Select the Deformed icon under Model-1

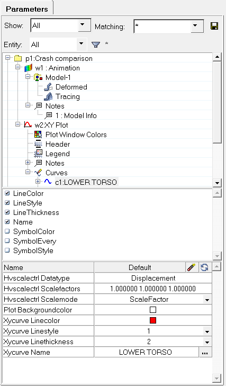pos(48,87)
